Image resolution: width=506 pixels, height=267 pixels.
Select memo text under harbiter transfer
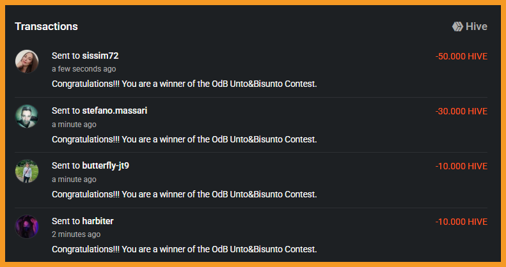click(x=184, y=249)
